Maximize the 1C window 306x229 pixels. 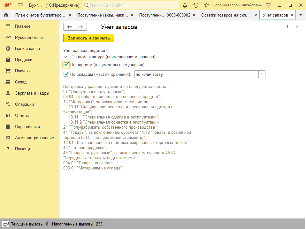[x=290, y=5]
